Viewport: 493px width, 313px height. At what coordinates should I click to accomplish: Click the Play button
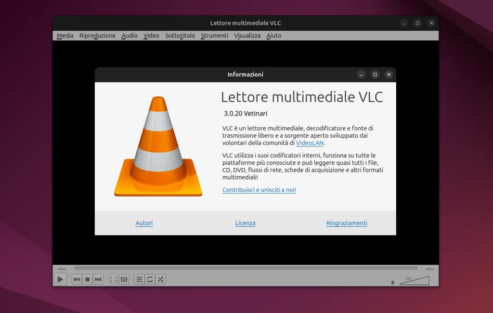60,279
